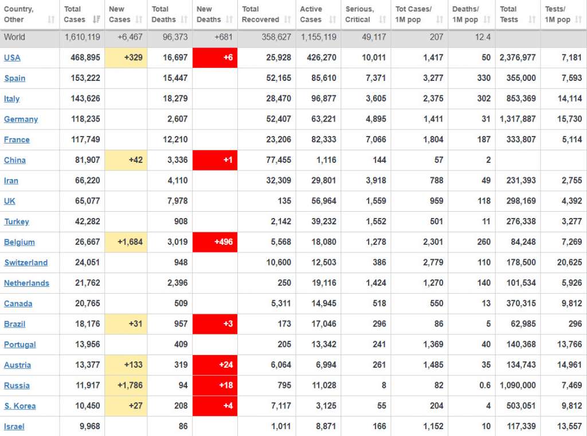The width and height of the screenshot is (587, 436).
Task: Select Russia total tests 1,090,000
Action: click(518, 386)
